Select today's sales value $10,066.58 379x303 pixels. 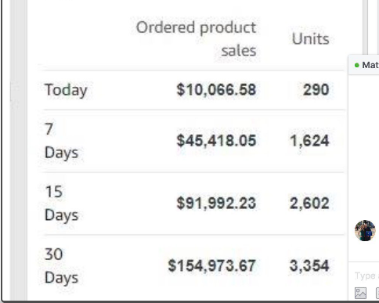pyautogui.click(x=216, y=90)
